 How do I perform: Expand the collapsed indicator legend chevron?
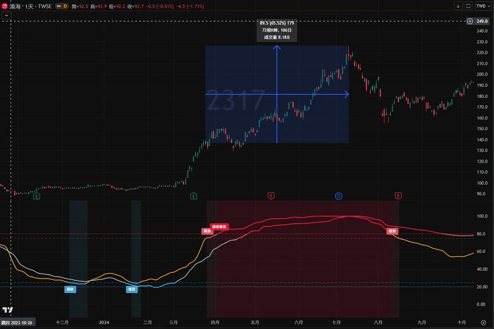point(7,15)
